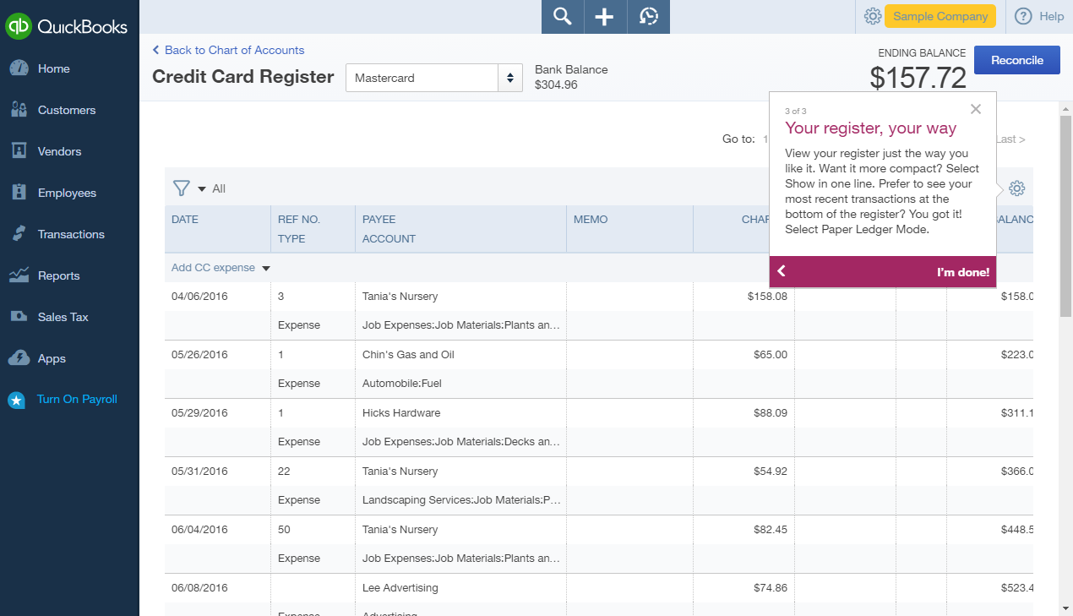Open Sales Tax in the sidebar
This screenshot has width=1073, height=616.
coord(63,317)
